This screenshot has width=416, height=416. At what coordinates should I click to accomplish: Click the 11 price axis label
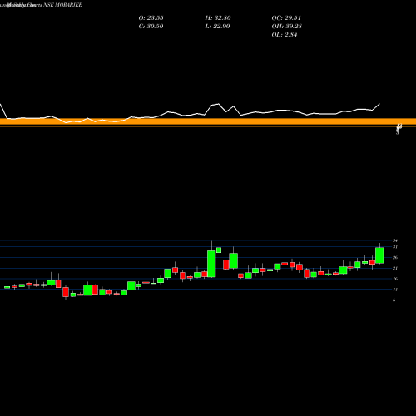pos(395,290)
